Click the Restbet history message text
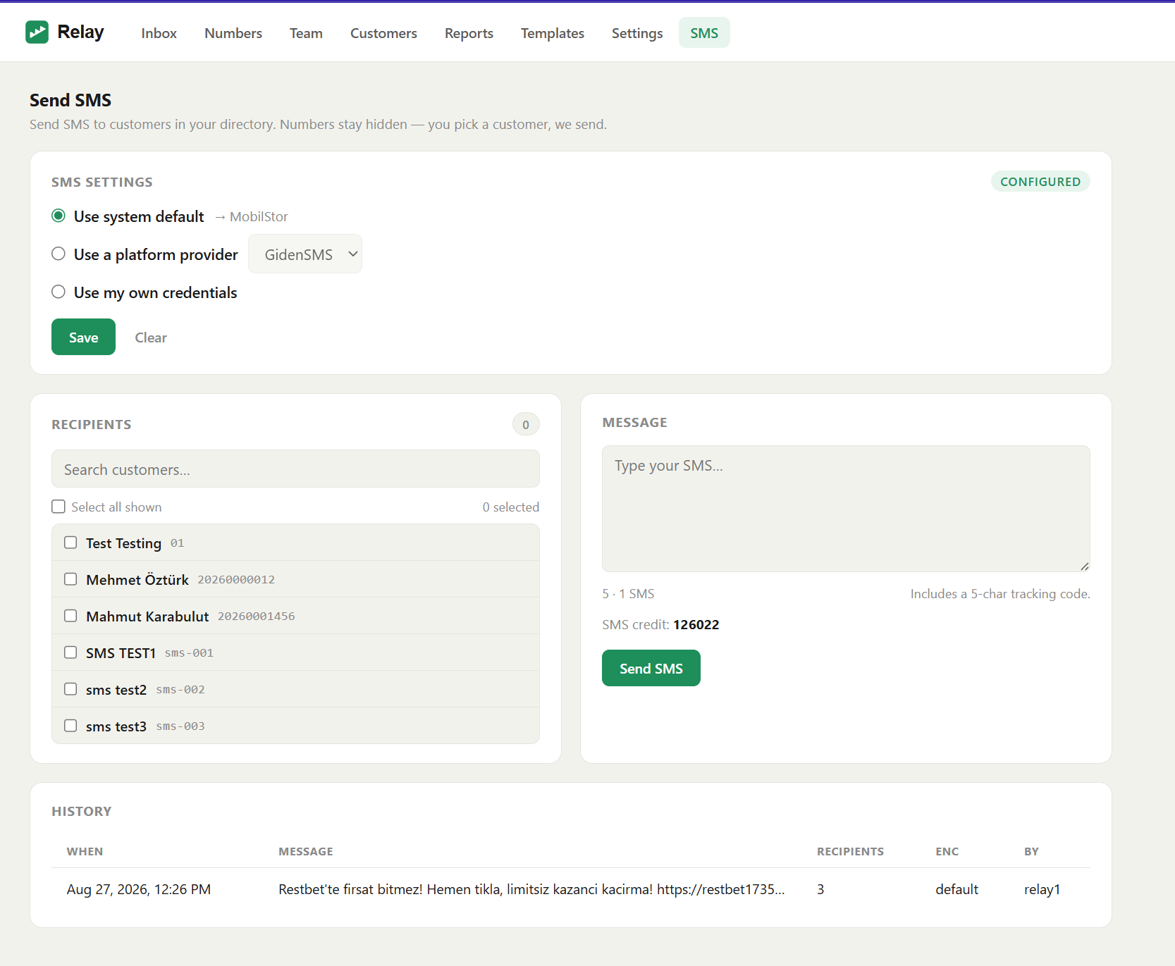 (531, 889)
